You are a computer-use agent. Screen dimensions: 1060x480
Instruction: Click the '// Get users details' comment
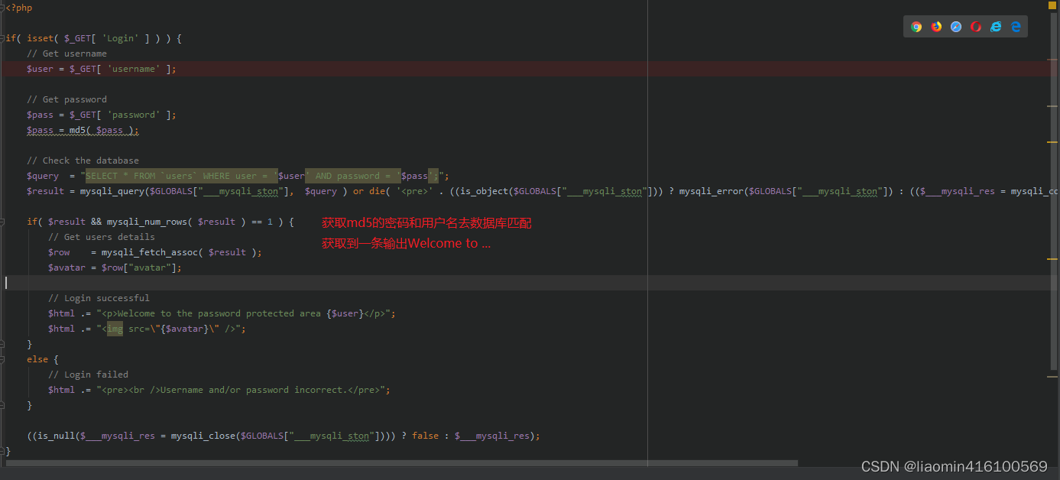pos(101,237)
